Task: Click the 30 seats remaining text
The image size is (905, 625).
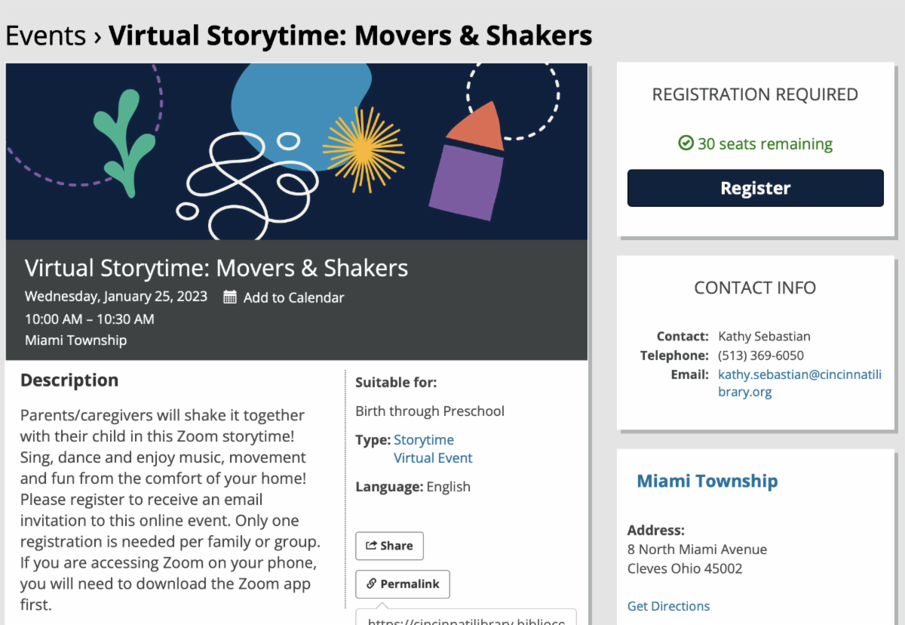Action: [765, 143]
